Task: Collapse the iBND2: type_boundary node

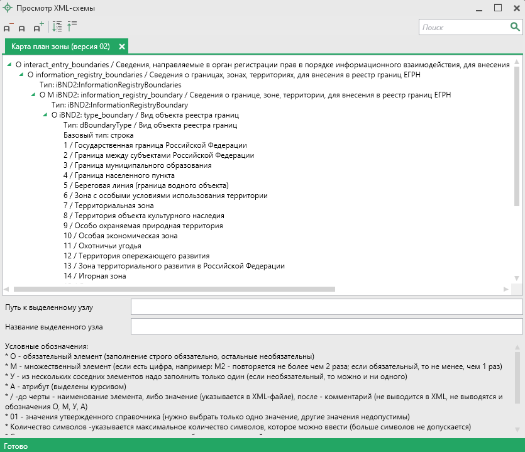Action: tap(45, 115)
